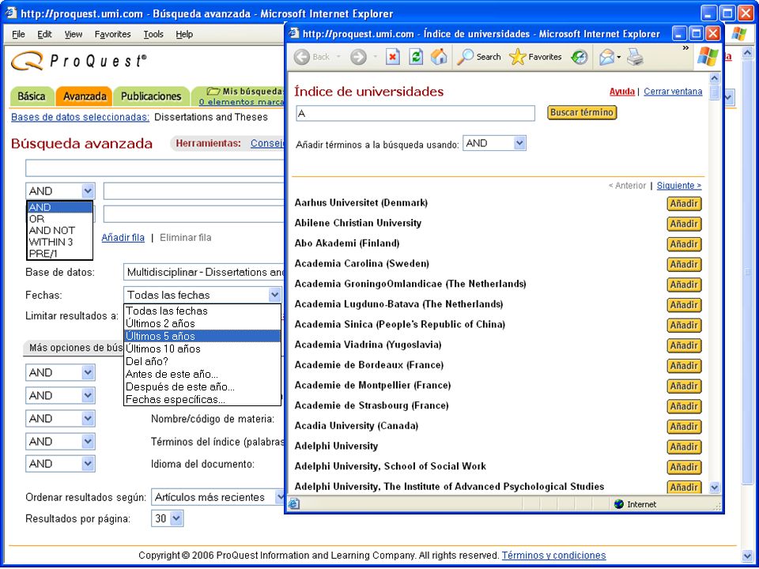The width and height of the screenshot is (759, 569).
Task: Click Añadir for Academia Sinica
Action: 684,325
